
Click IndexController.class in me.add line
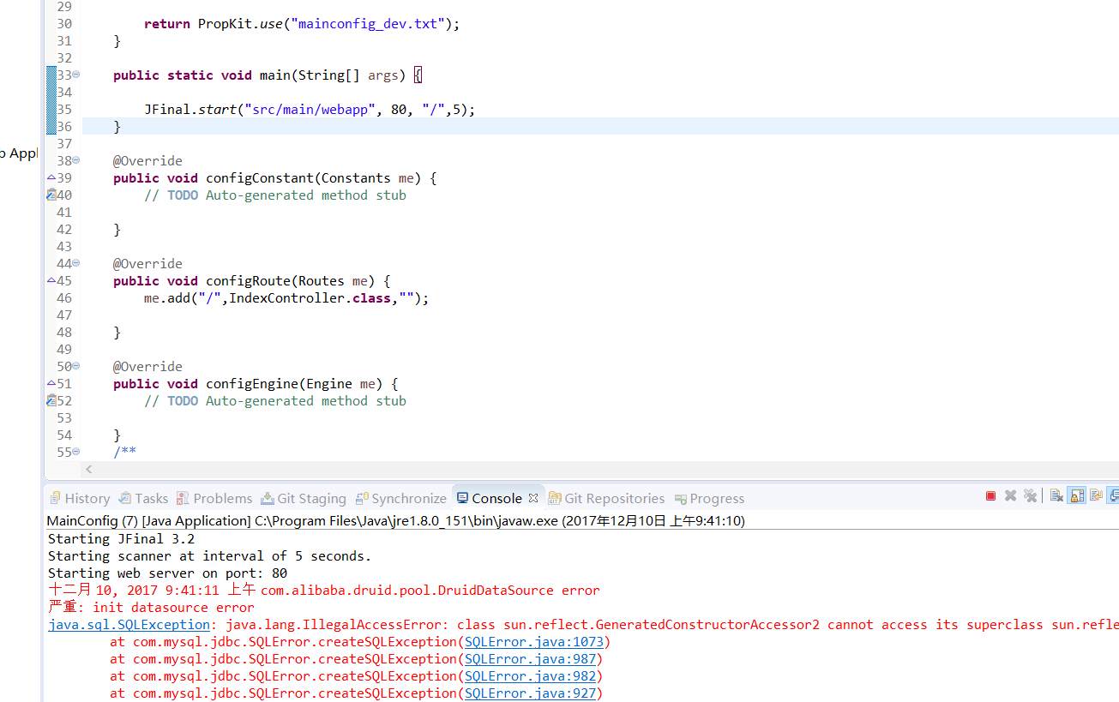[310, 298]
